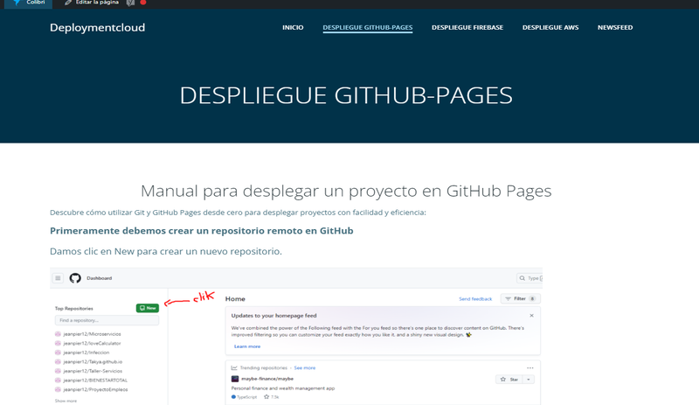Star the maybe-finance/maybe repository

click(x=509, y=379)
